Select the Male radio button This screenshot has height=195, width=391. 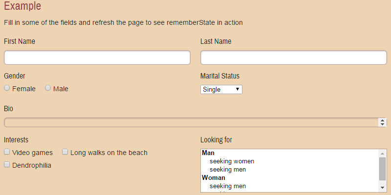point(48,88)
